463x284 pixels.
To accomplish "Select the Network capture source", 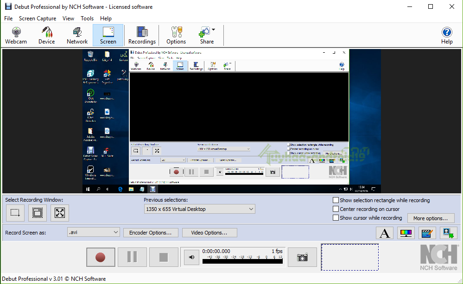I will 77,35.
